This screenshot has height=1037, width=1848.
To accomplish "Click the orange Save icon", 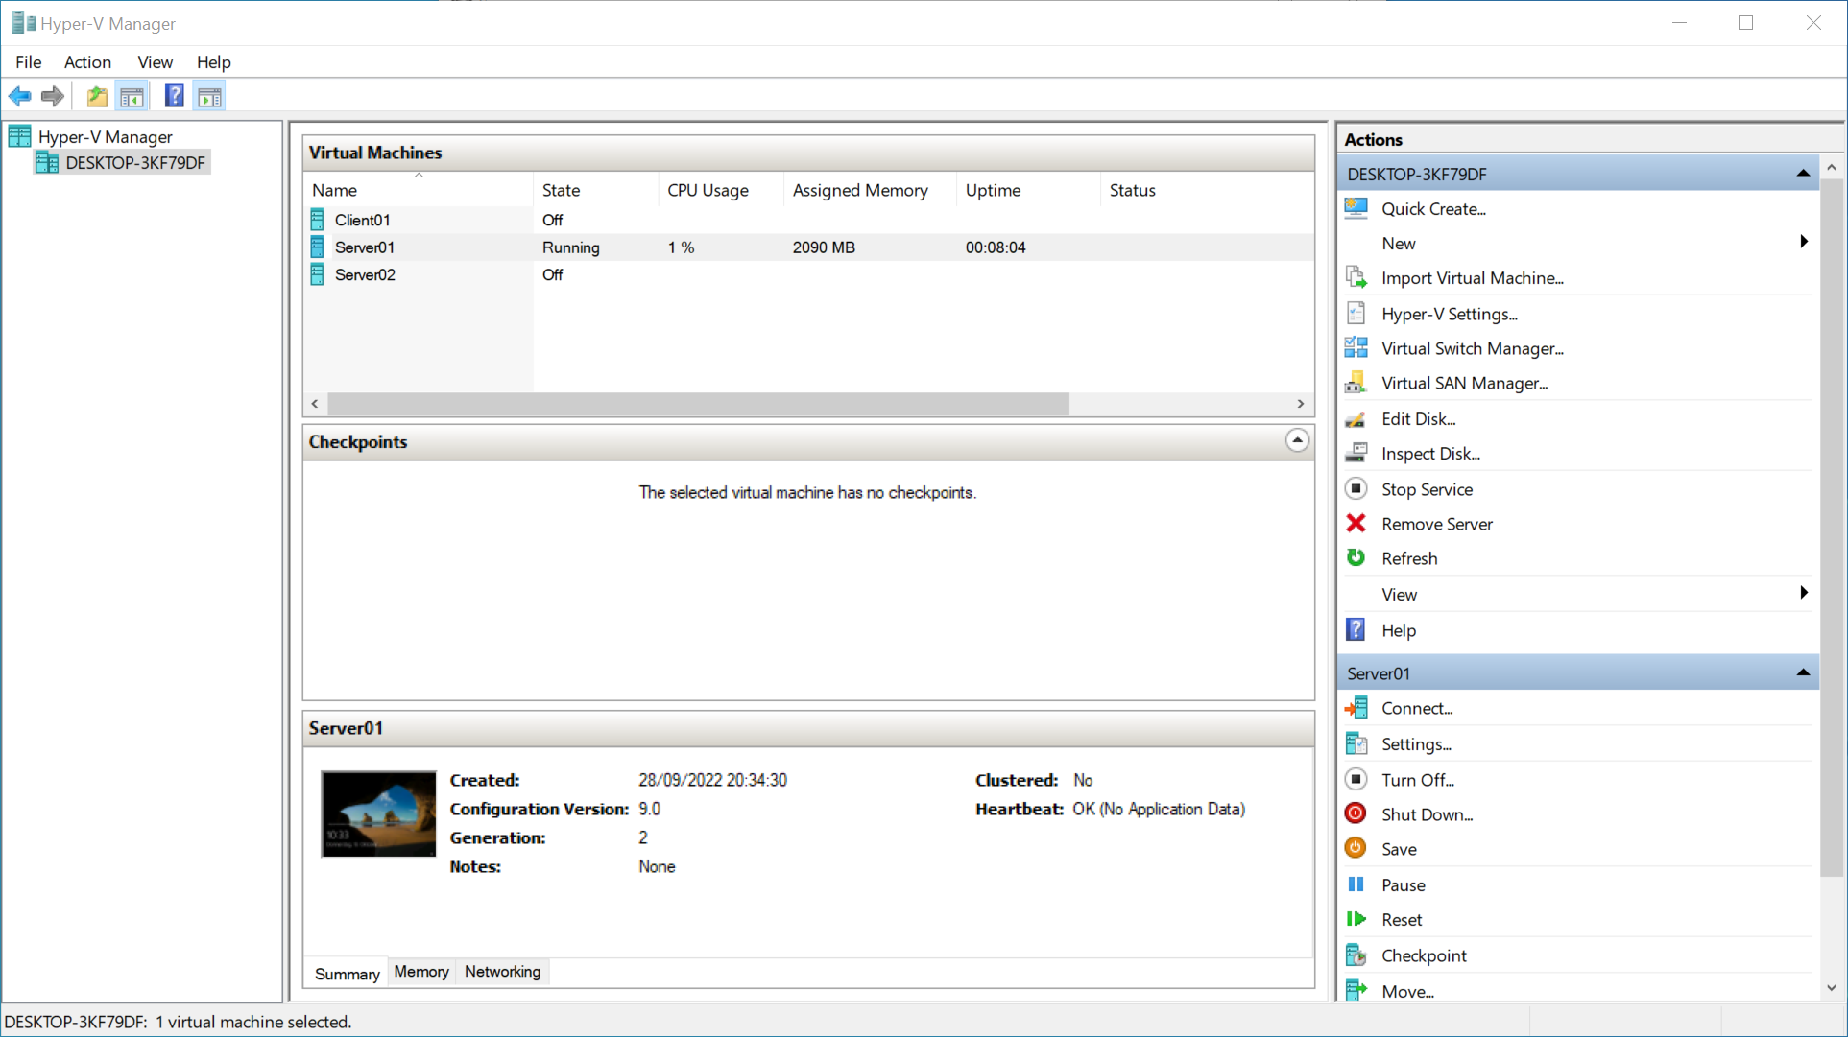I will coord(1356,848).
